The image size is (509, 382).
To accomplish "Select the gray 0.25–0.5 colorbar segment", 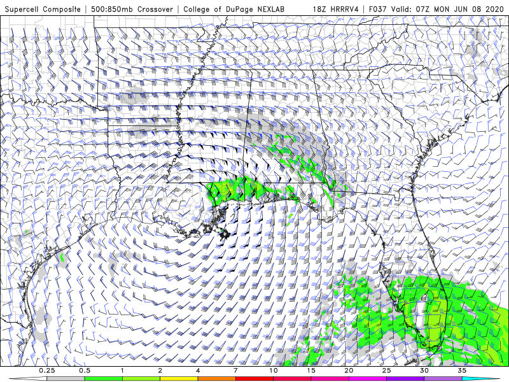I will (x=66, y=379).
